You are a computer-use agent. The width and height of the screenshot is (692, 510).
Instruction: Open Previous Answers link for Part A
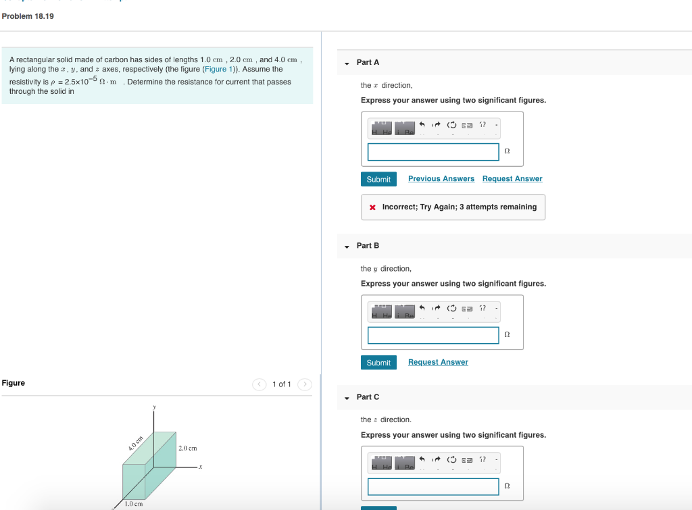click(x=441, y=179)
